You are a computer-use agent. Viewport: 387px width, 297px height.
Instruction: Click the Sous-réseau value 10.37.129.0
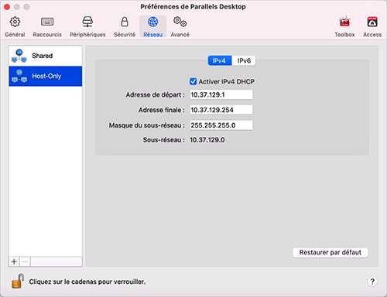[x=207, y=140]
